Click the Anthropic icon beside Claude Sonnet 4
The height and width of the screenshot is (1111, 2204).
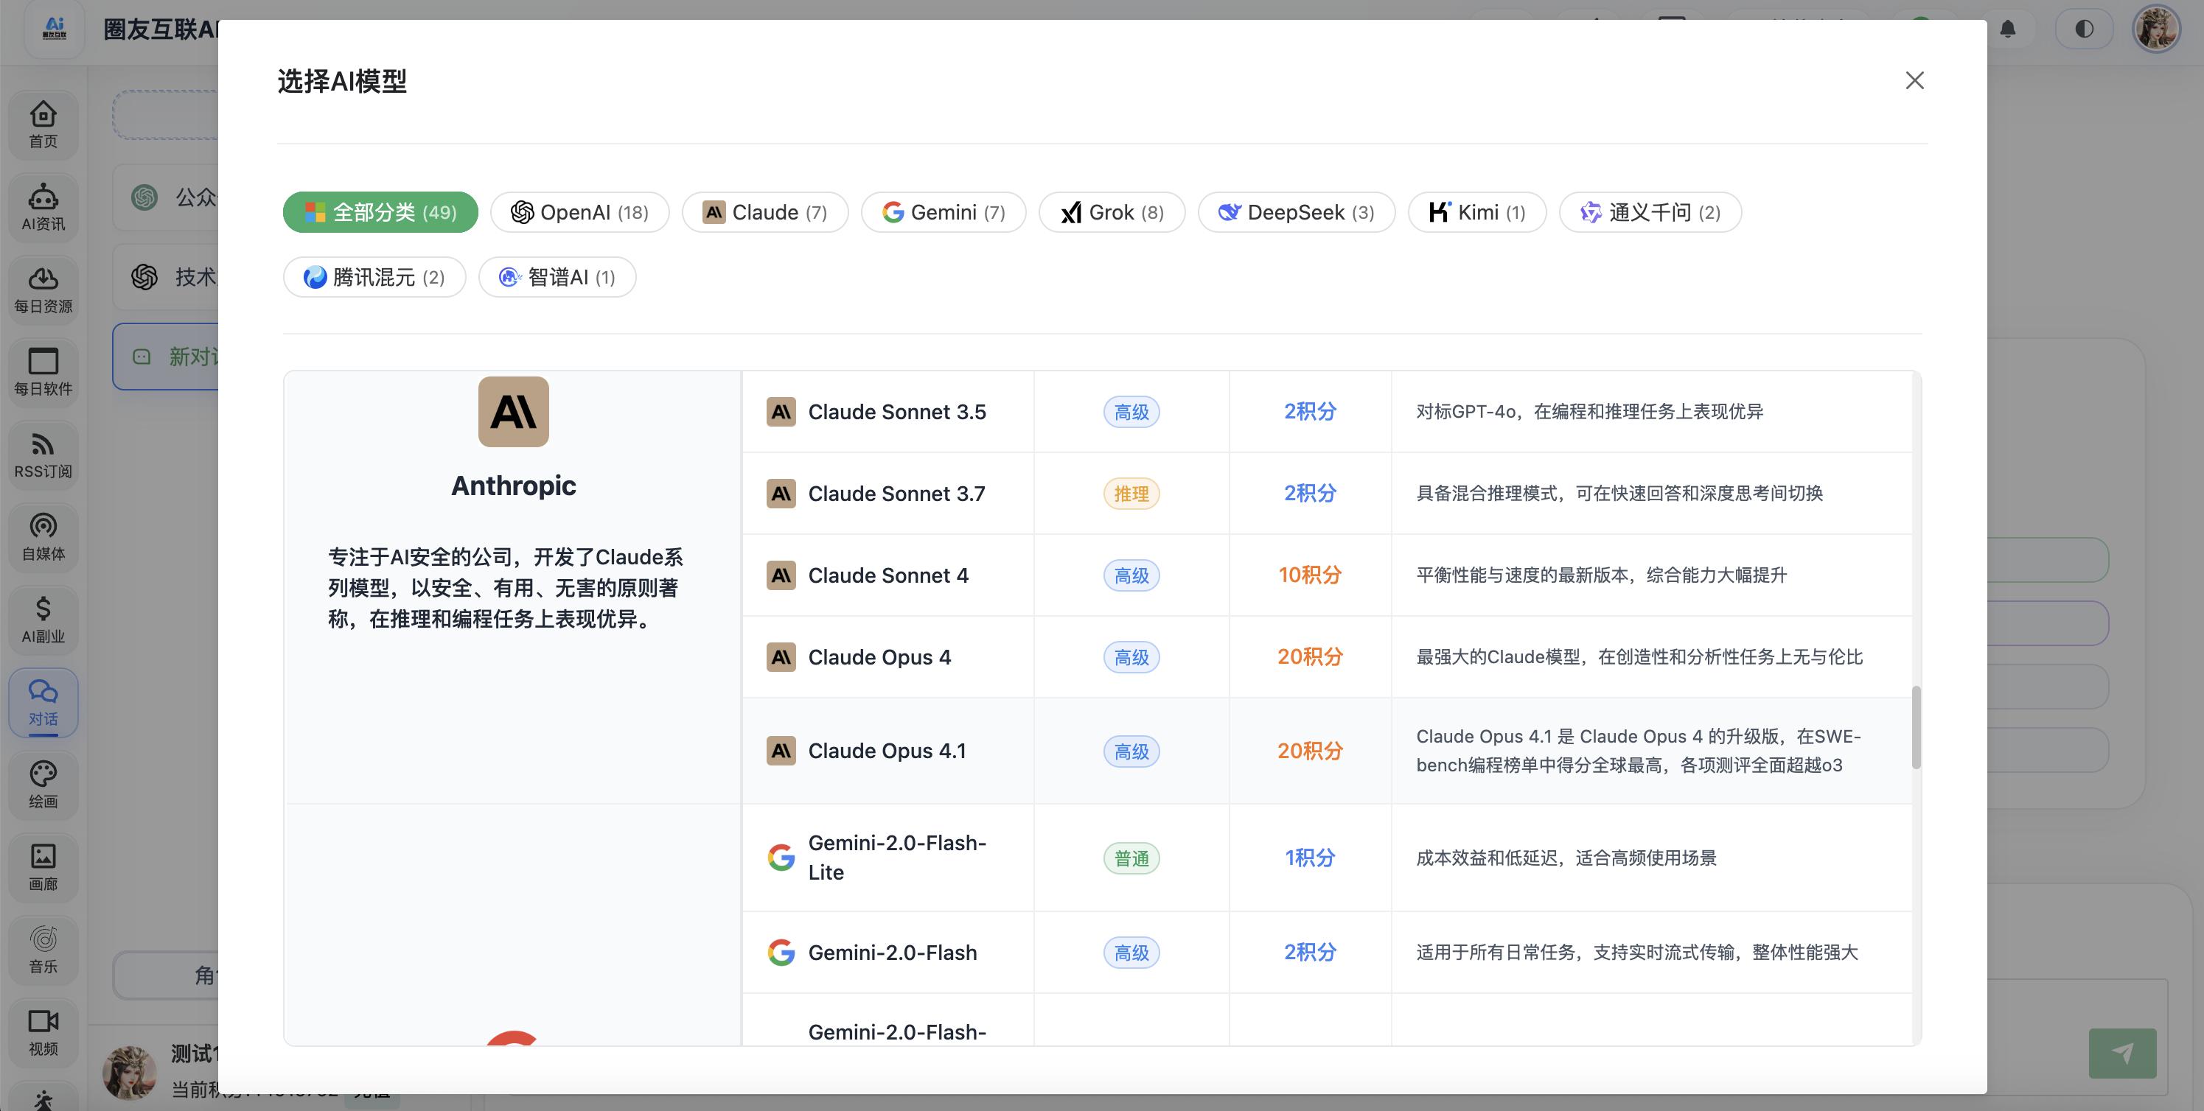(781, 575)
